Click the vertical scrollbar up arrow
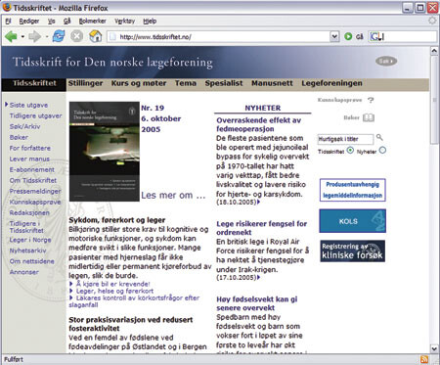The image size is (440, 365). point(434,51)
